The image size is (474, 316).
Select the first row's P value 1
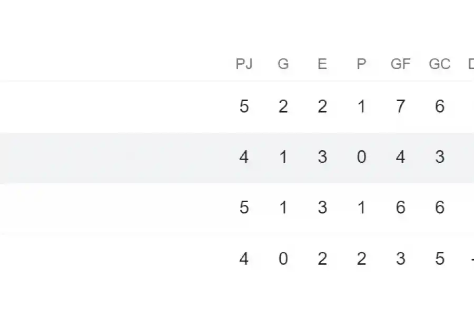(361, 107)
